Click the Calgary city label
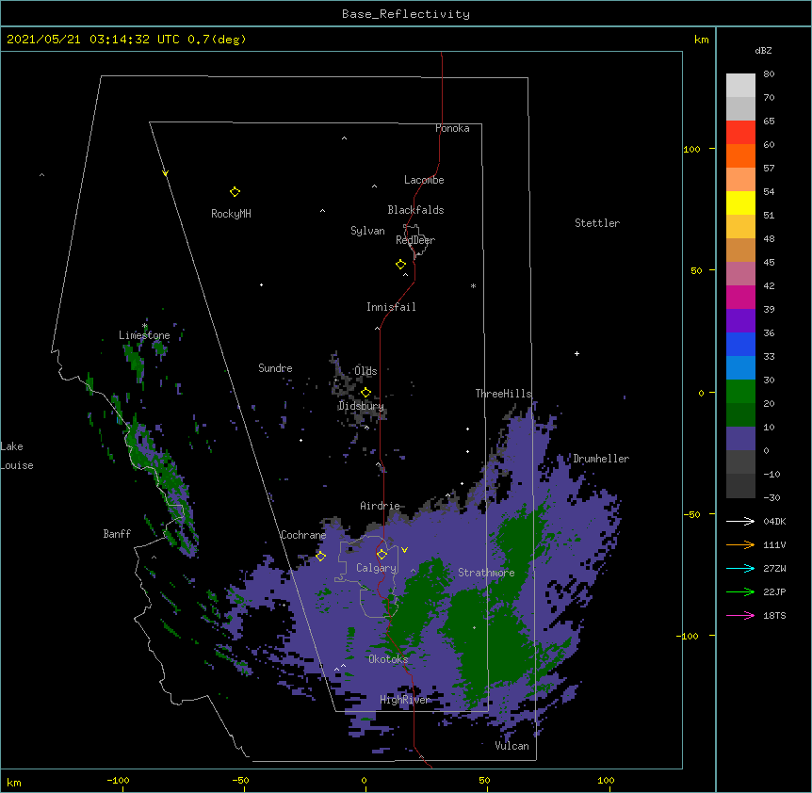Screen dimensions: 812x793 376,568
